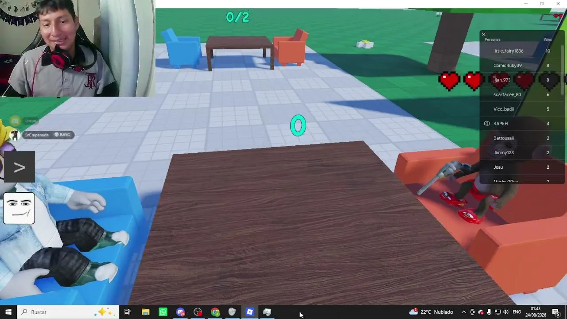Image resolution: width=567 pixels, height=319 pixels.
Task: Click the BAYC tag badge
Action: click(x=62, y=135)
